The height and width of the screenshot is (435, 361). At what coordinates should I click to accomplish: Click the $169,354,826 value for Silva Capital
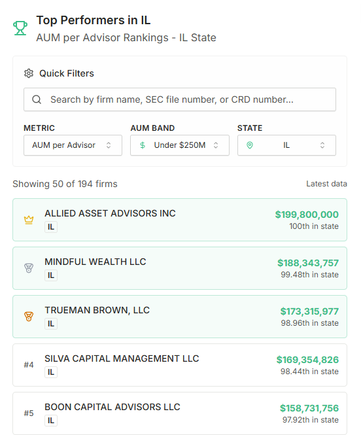pos(307,360)
